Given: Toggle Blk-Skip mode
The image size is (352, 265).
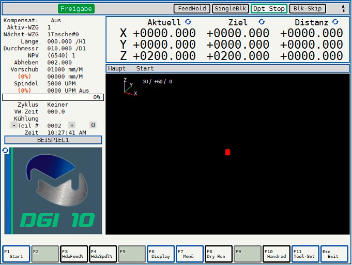Looking at the screenshot, I should point(308,9).
